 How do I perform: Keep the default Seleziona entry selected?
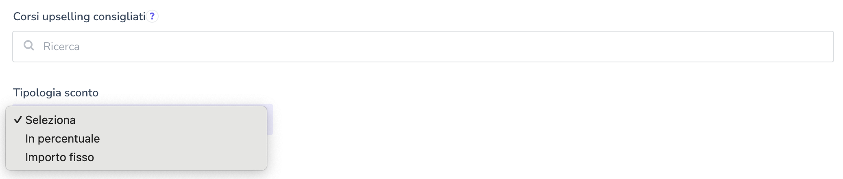(50, 120)
